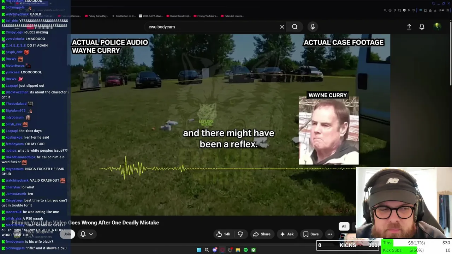Open Windows taskbar search
This screenshot has width=452, height=254.
207,250
